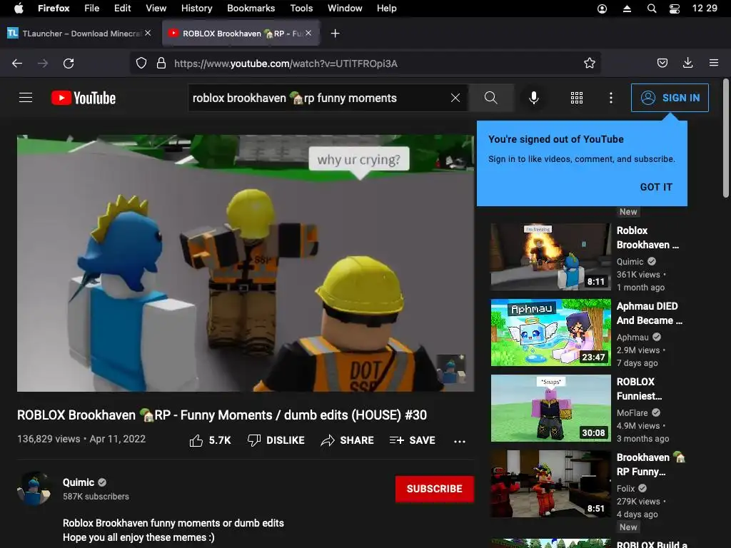Click the video player
The height and width of the screenshot is (548, 731).
[x=246, y=263]
